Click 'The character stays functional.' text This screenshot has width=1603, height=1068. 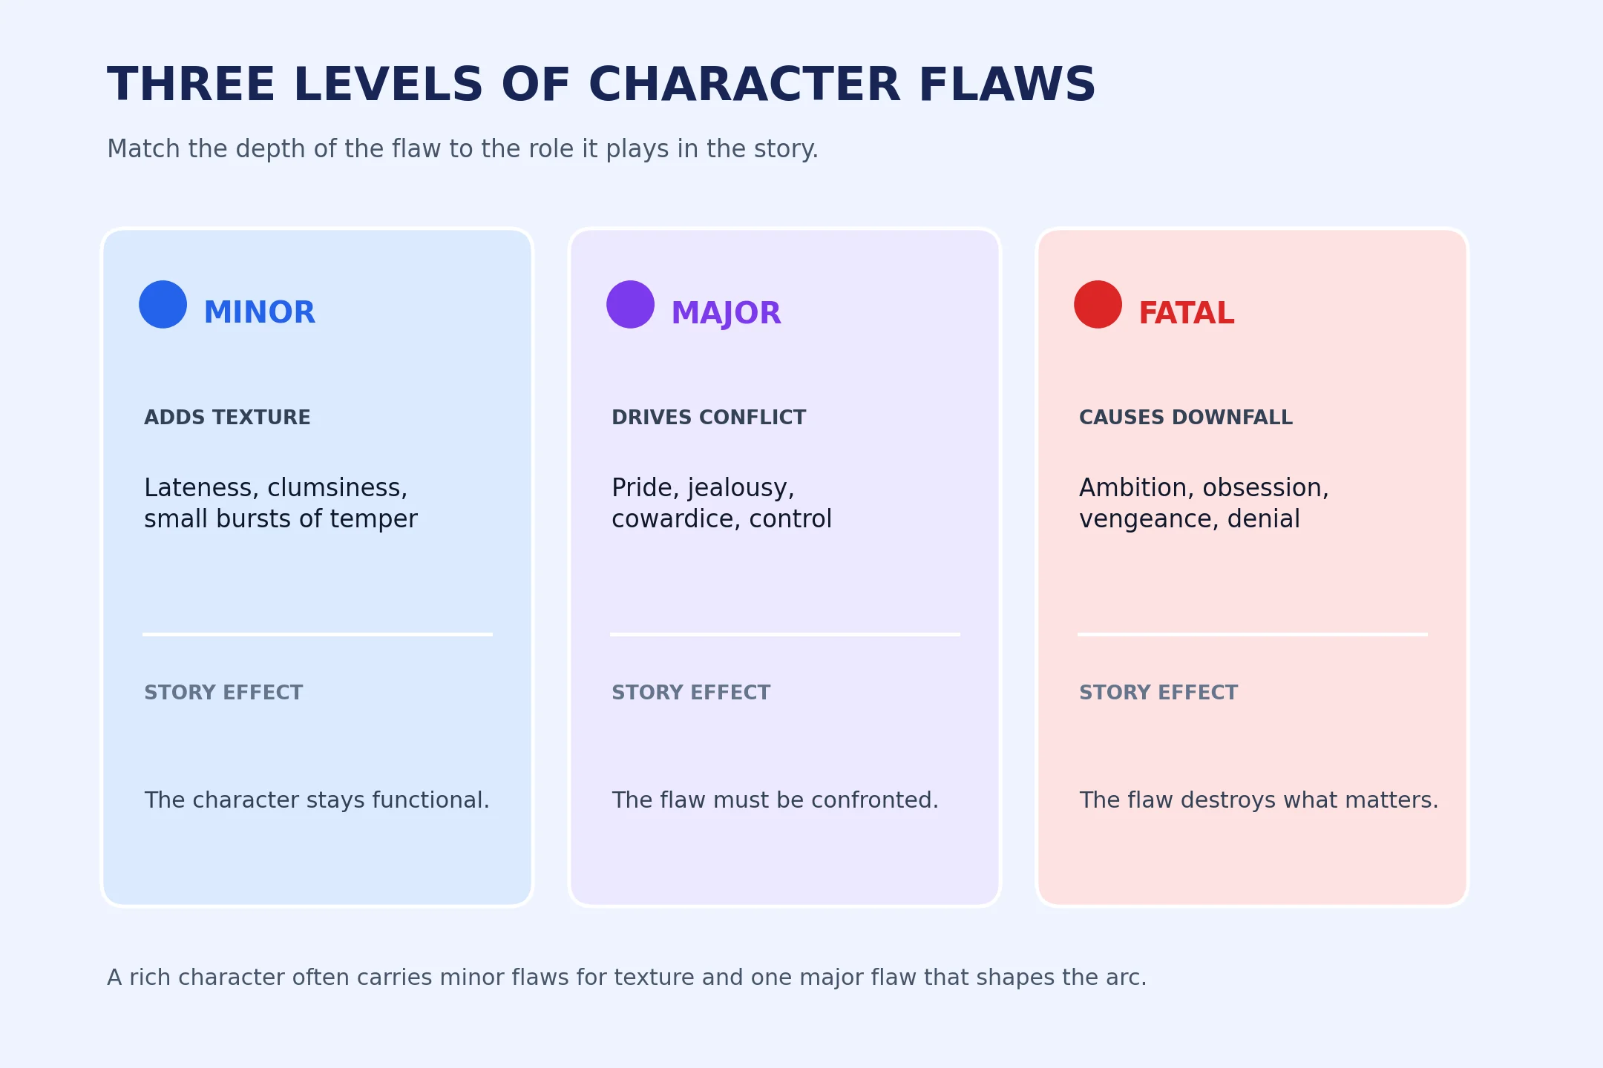click(x=317, y=800)
